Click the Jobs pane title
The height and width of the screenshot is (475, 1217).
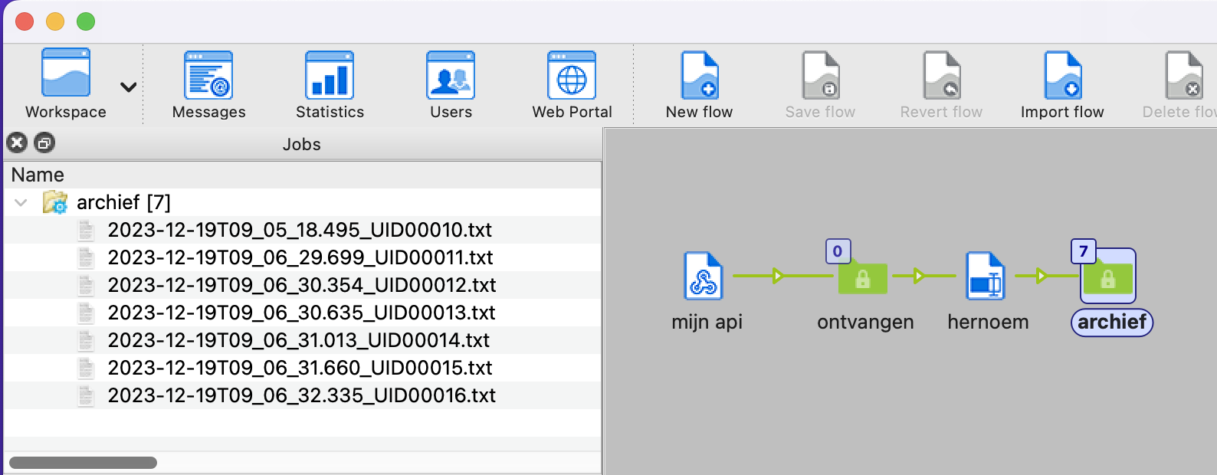point(301,144)
